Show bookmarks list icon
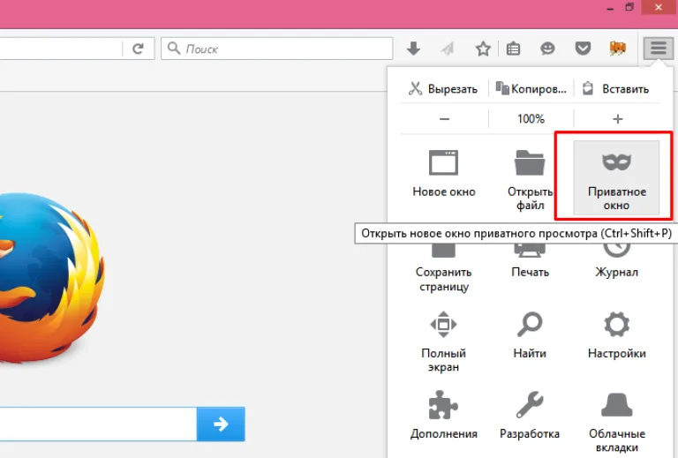The image size is (678, 458). 513,49
